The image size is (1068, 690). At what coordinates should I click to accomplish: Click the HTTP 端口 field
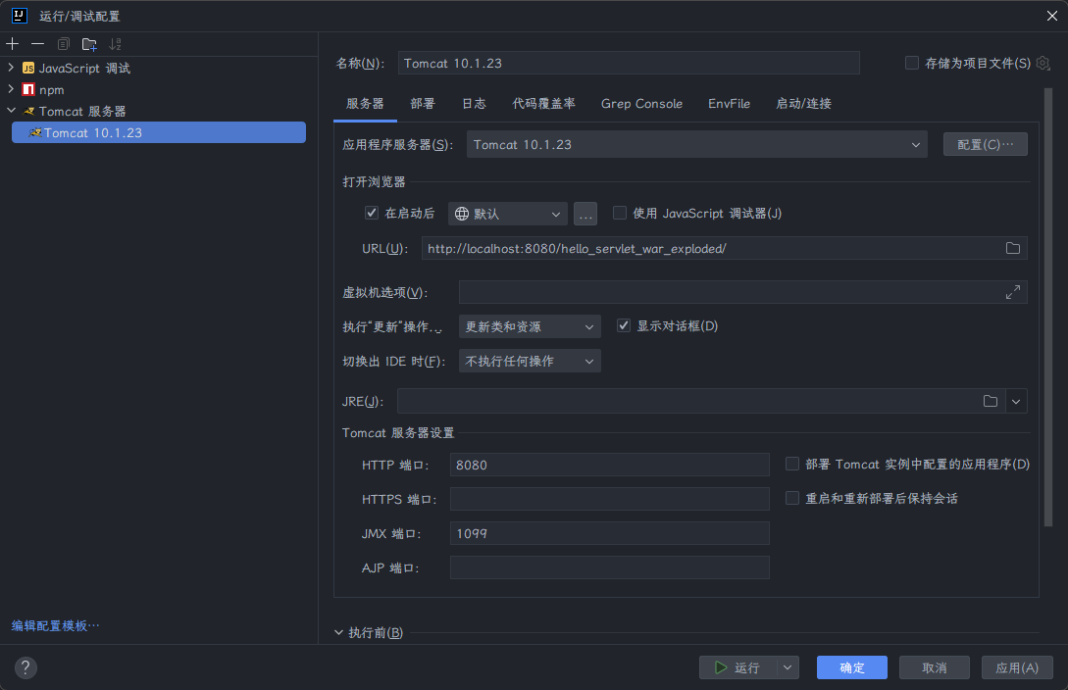click(x=610, y=465)
